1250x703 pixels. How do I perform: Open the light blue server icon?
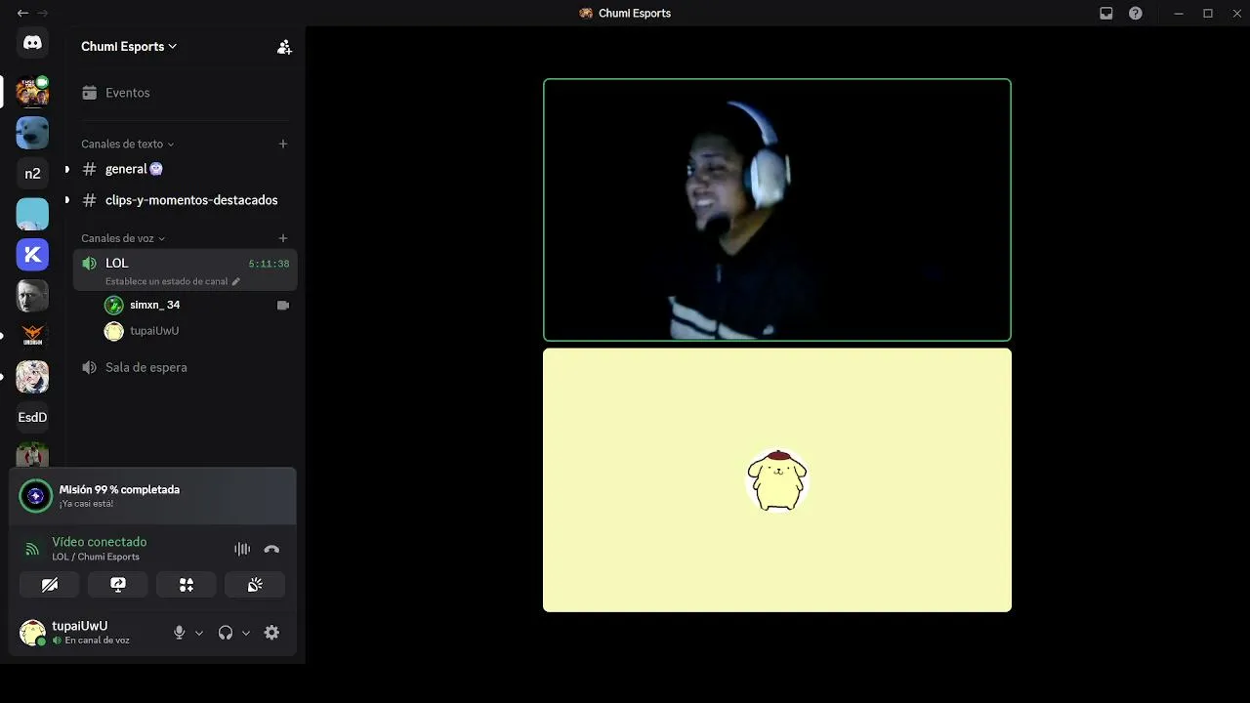(x=32, y=214)
